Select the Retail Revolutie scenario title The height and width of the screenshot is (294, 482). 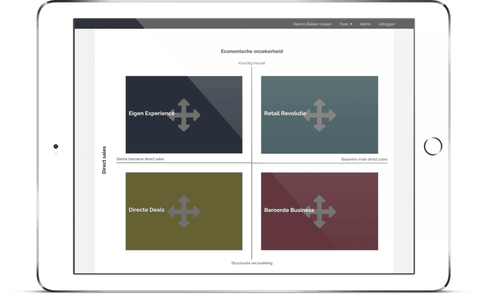[285, 114]
